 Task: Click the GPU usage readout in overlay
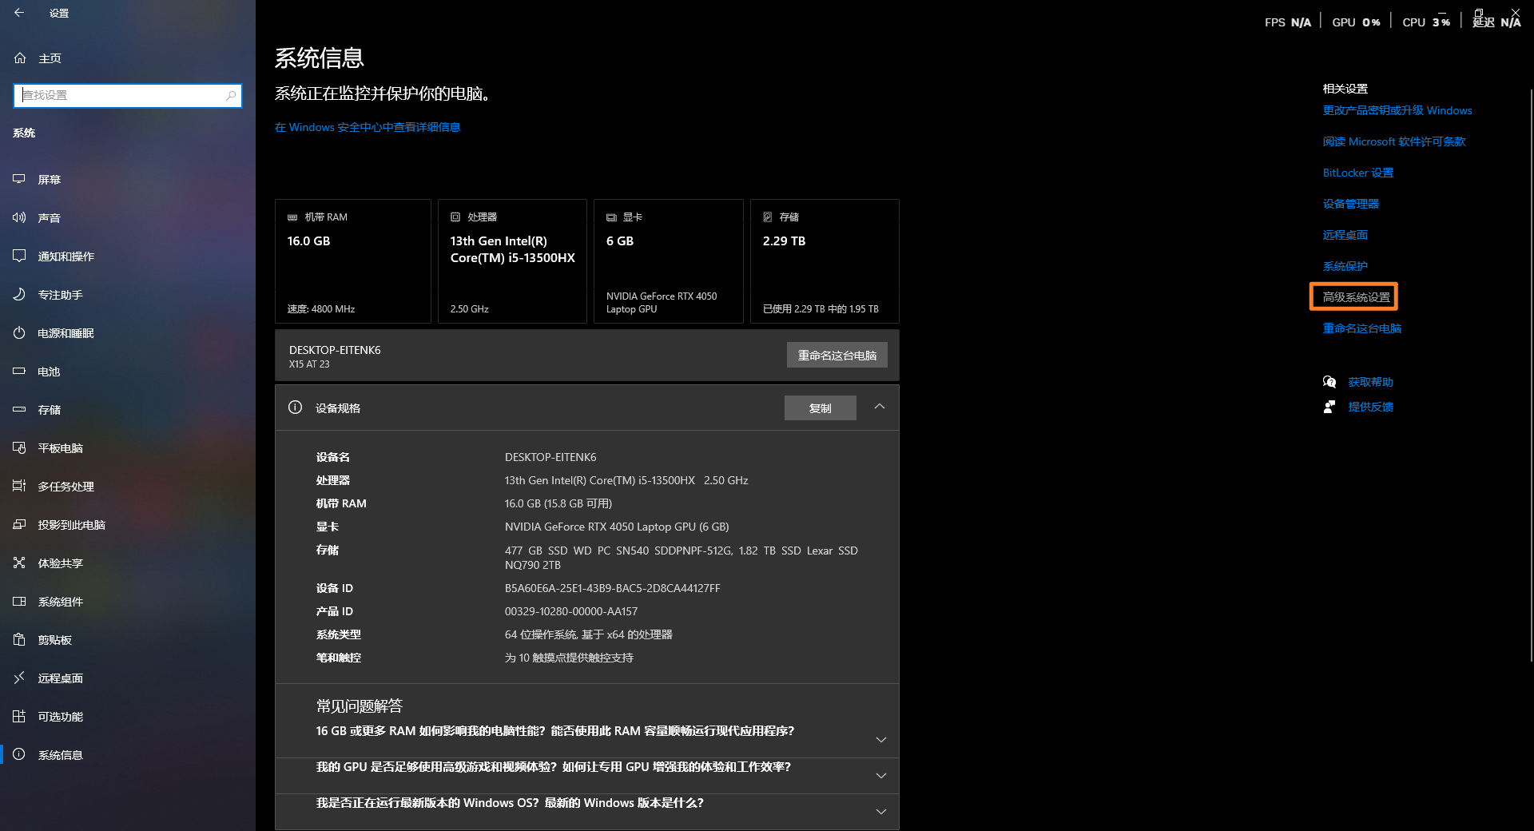click(x=1356, y=22)
